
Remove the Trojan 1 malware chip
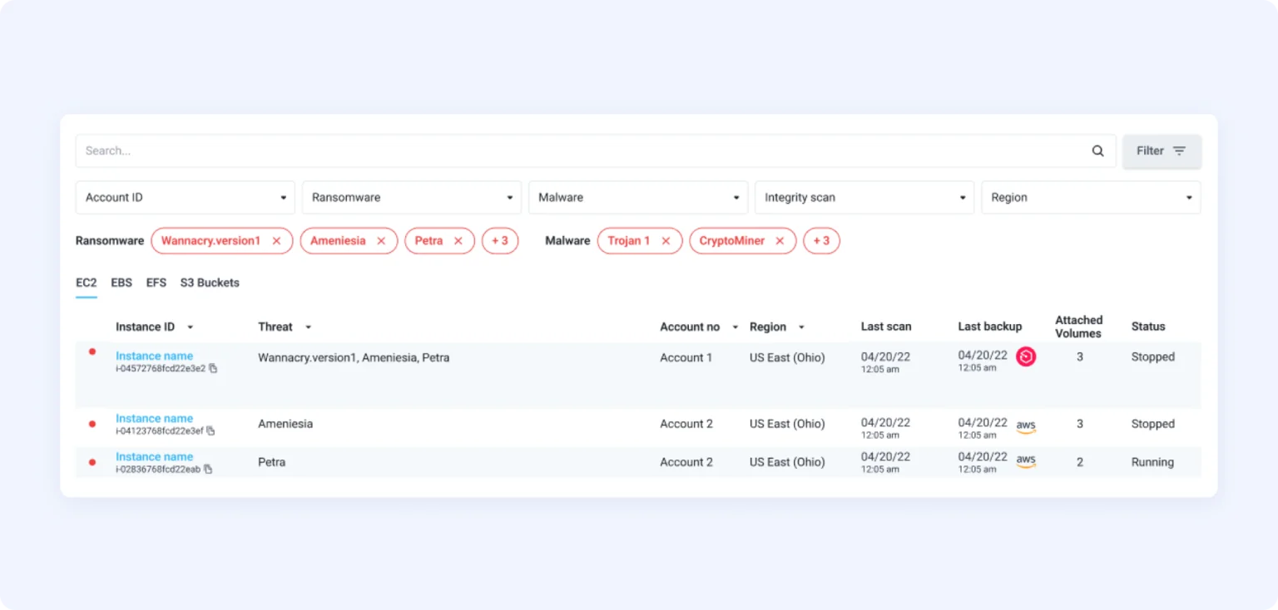pos(666,241)
